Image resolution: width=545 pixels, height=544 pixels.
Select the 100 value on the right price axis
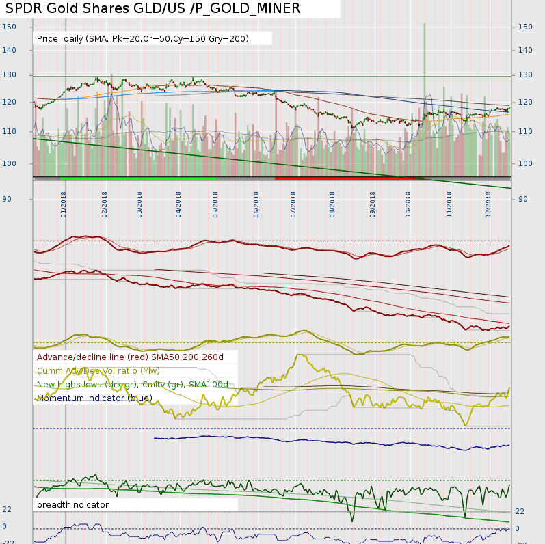(x=525, y=163)
